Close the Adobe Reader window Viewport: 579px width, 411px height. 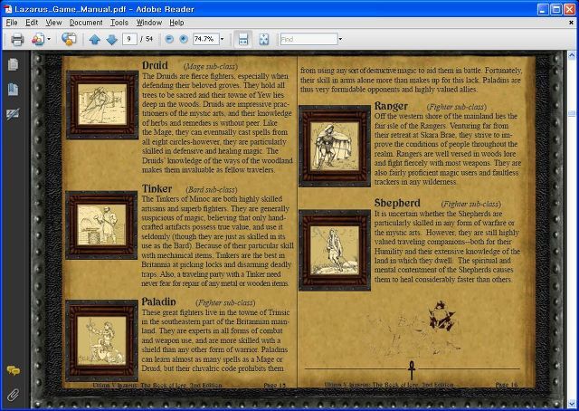[x=569, y=9]
